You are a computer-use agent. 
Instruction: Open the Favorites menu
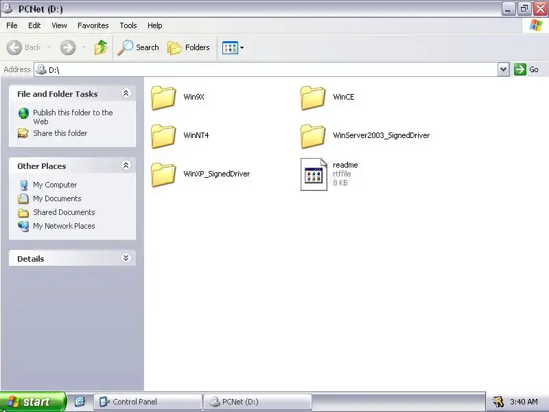pos(93,25)
